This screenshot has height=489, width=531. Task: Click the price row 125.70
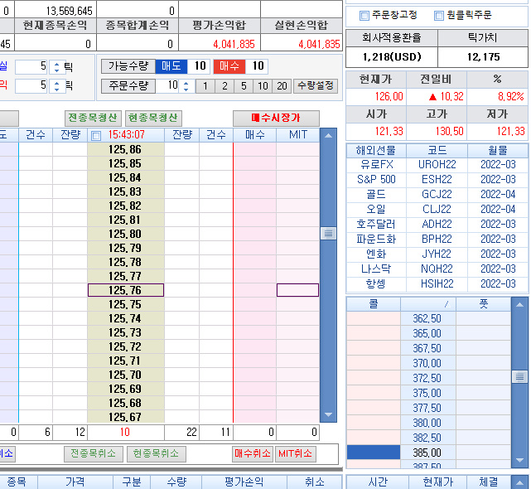[x=126, y=375]
